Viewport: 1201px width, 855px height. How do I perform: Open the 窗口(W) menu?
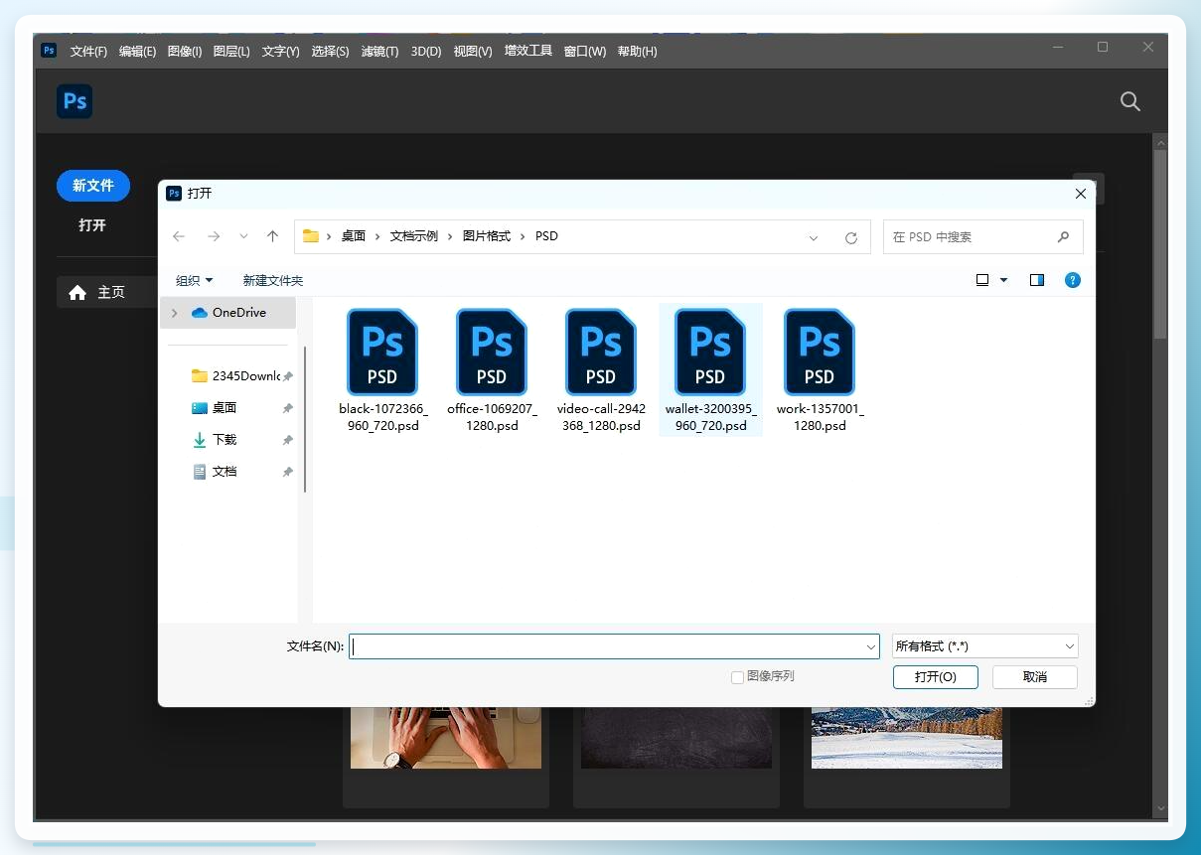pyautogui.click(x=585, y=51)
